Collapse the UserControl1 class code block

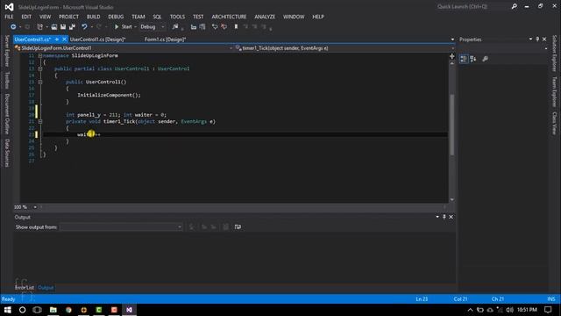[x=40, y=68]
